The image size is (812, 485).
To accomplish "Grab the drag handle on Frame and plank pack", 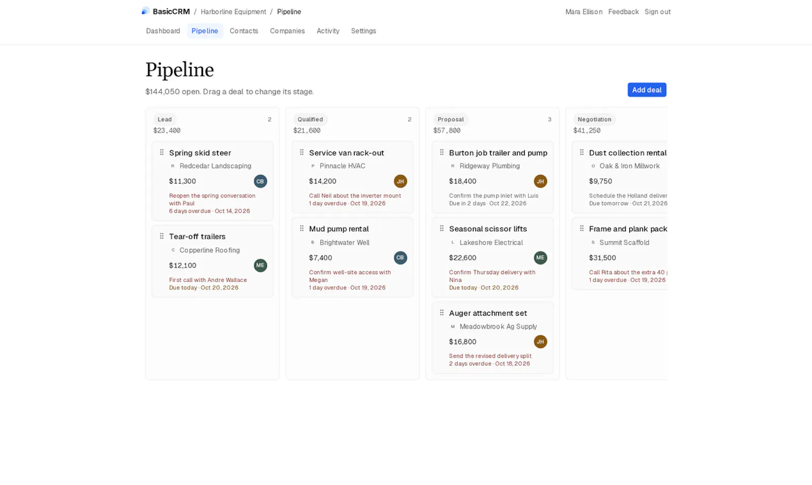I will tap(582, 229).
